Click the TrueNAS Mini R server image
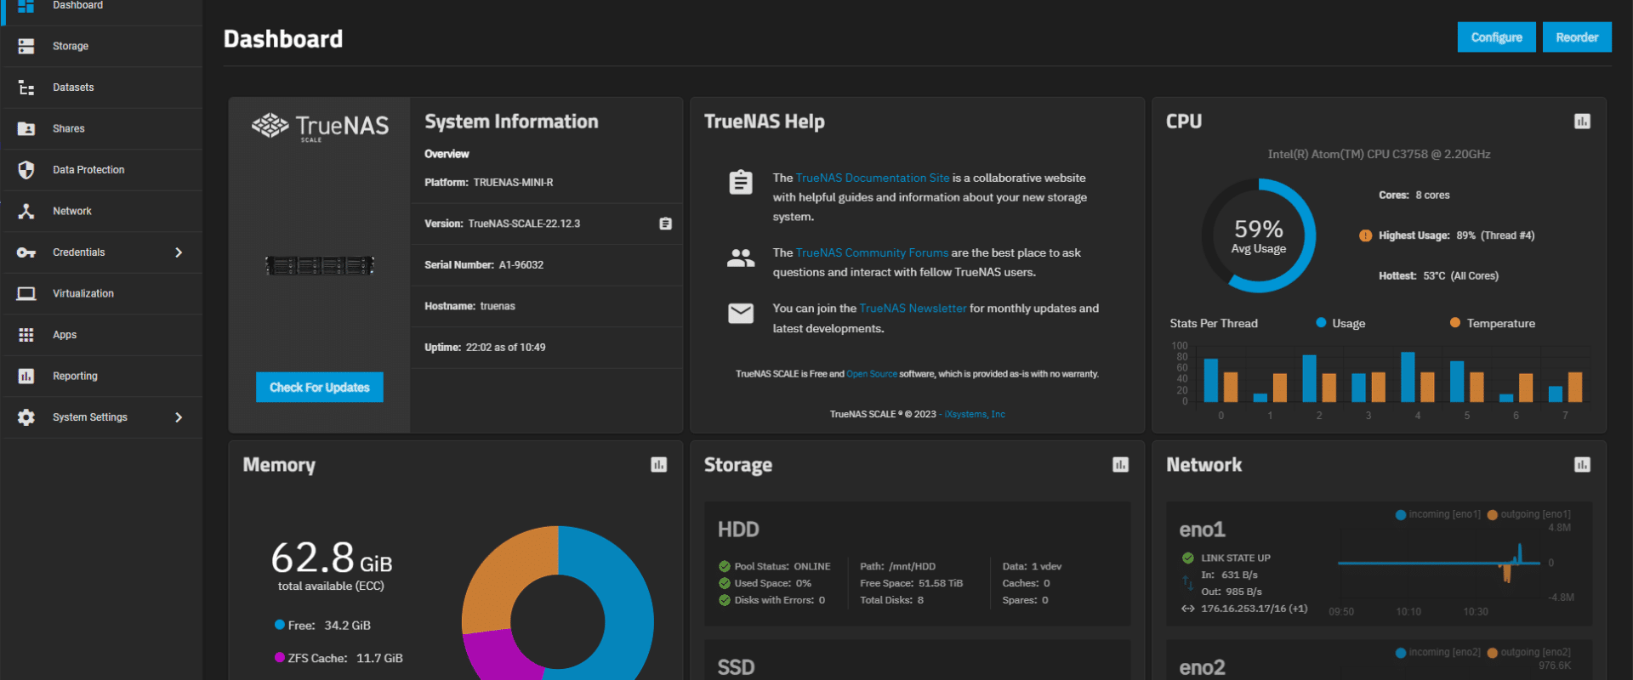 [x=320, y=265]
